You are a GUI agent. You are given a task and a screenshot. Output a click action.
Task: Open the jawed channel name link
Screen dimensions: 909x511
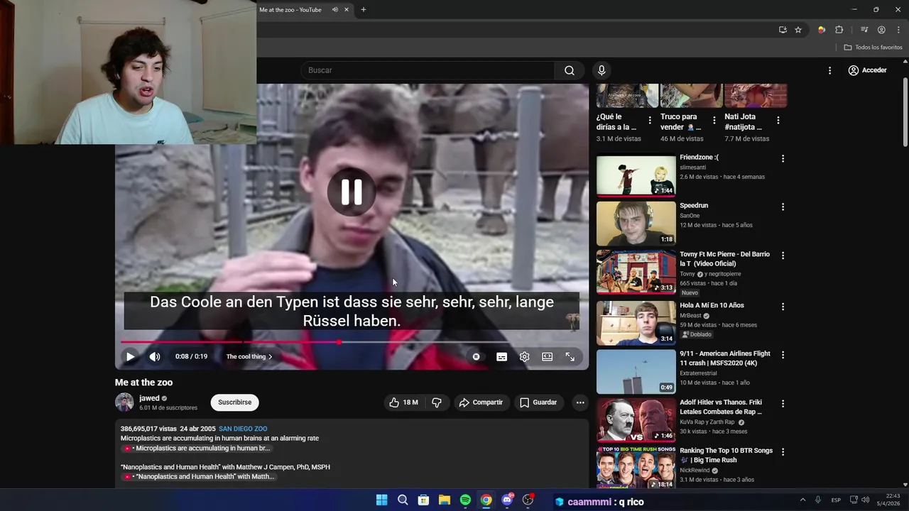click(149, 398)
